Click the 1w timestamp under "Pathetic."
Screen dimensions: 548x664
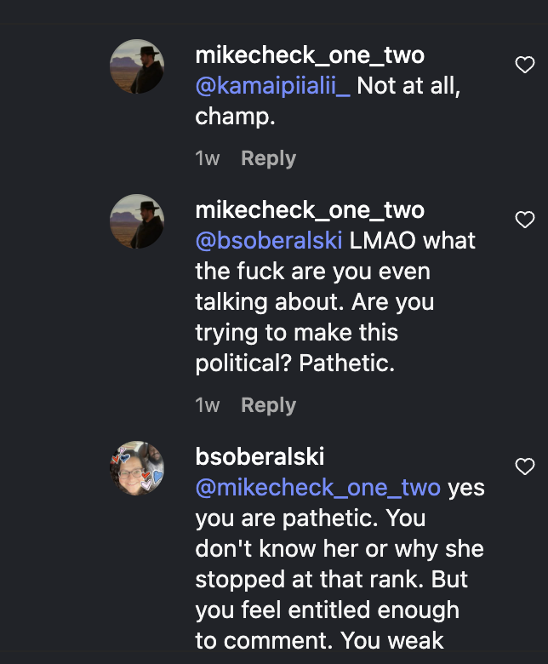208,406
